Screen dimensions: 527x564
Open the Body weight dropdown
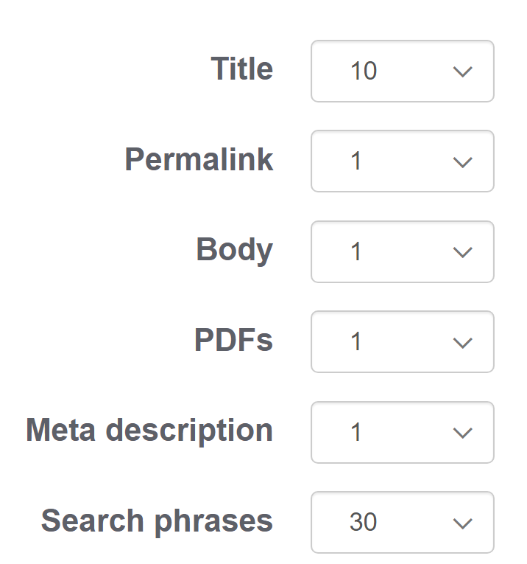(402, 252)
